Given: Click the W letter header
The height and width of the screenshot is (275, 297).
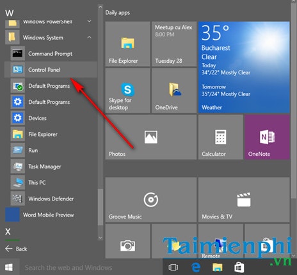Looking at the screenshot, I should pyautogui.click(x=10, y=13).
